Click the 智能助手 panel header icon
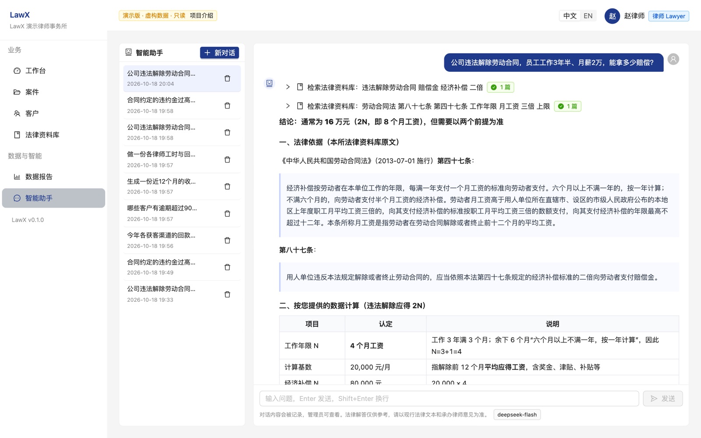The width and height of the screenshot is (701, 438). point(128,52)
